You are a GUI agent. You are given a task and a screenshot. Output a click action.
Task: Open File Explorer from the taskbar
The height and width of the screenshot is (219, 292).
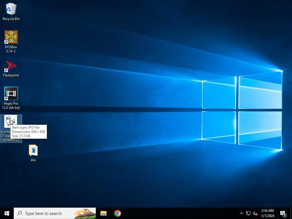[x=103, y=213]
